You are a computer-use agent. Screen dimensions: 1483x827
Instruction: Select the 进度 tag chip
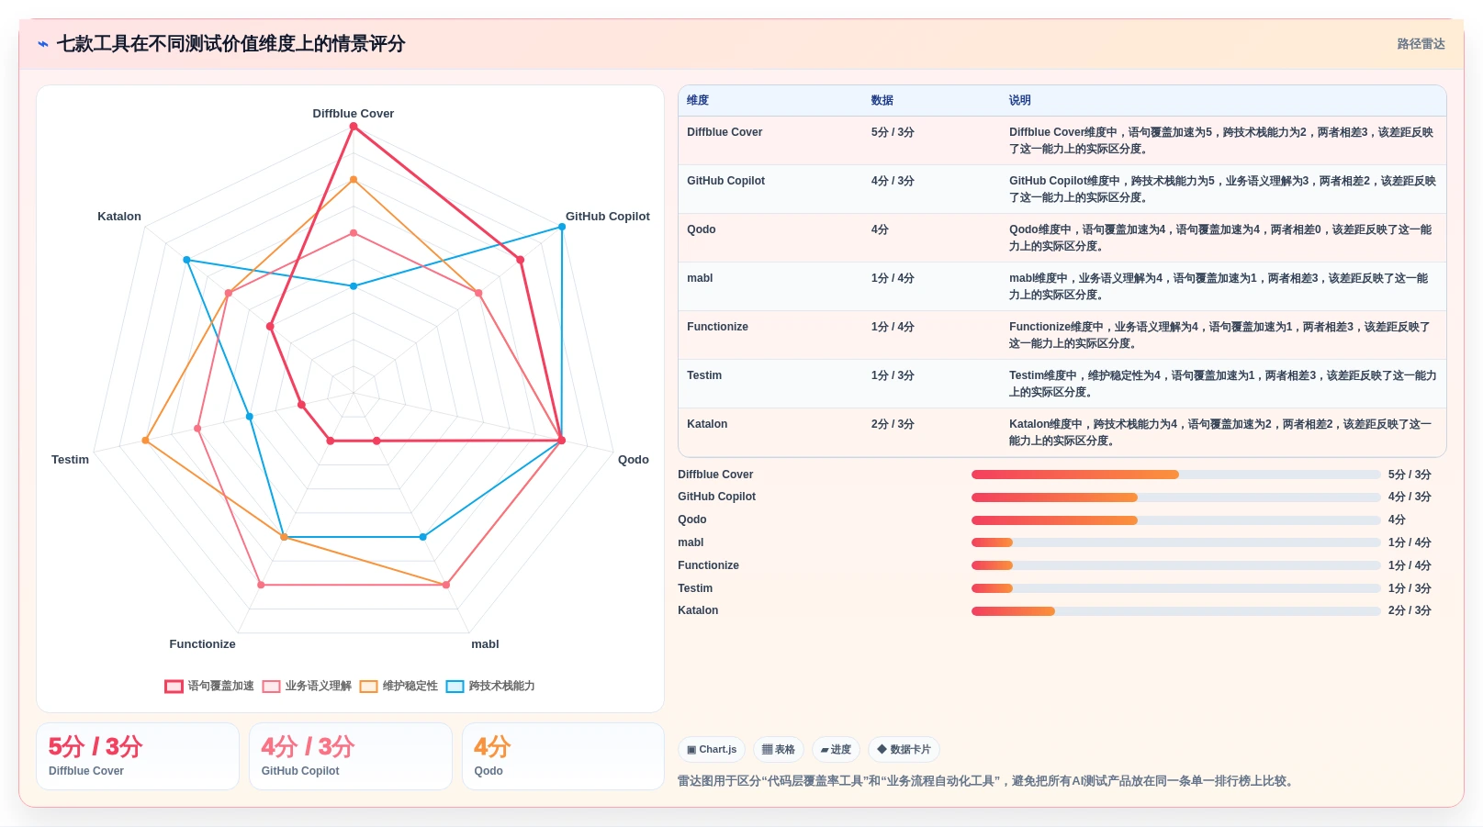836,749
